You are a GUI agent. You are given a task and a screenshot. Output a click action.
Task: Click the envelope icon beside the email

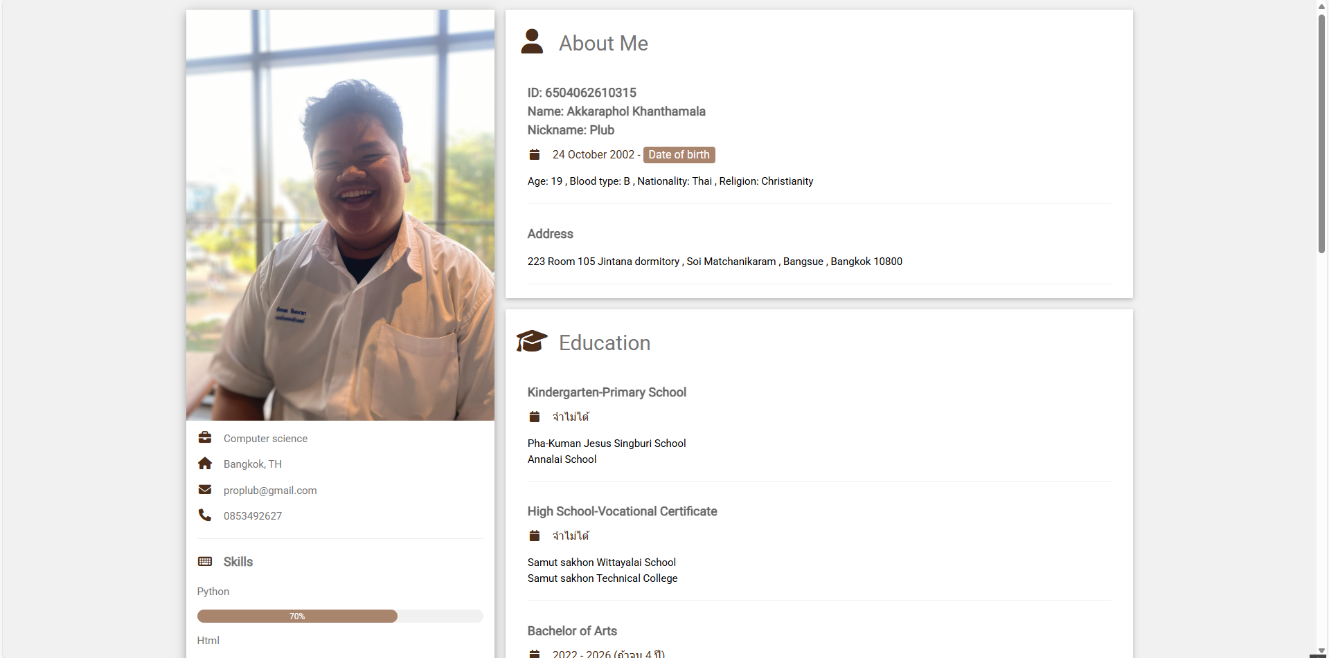click(x=205, y=489)
